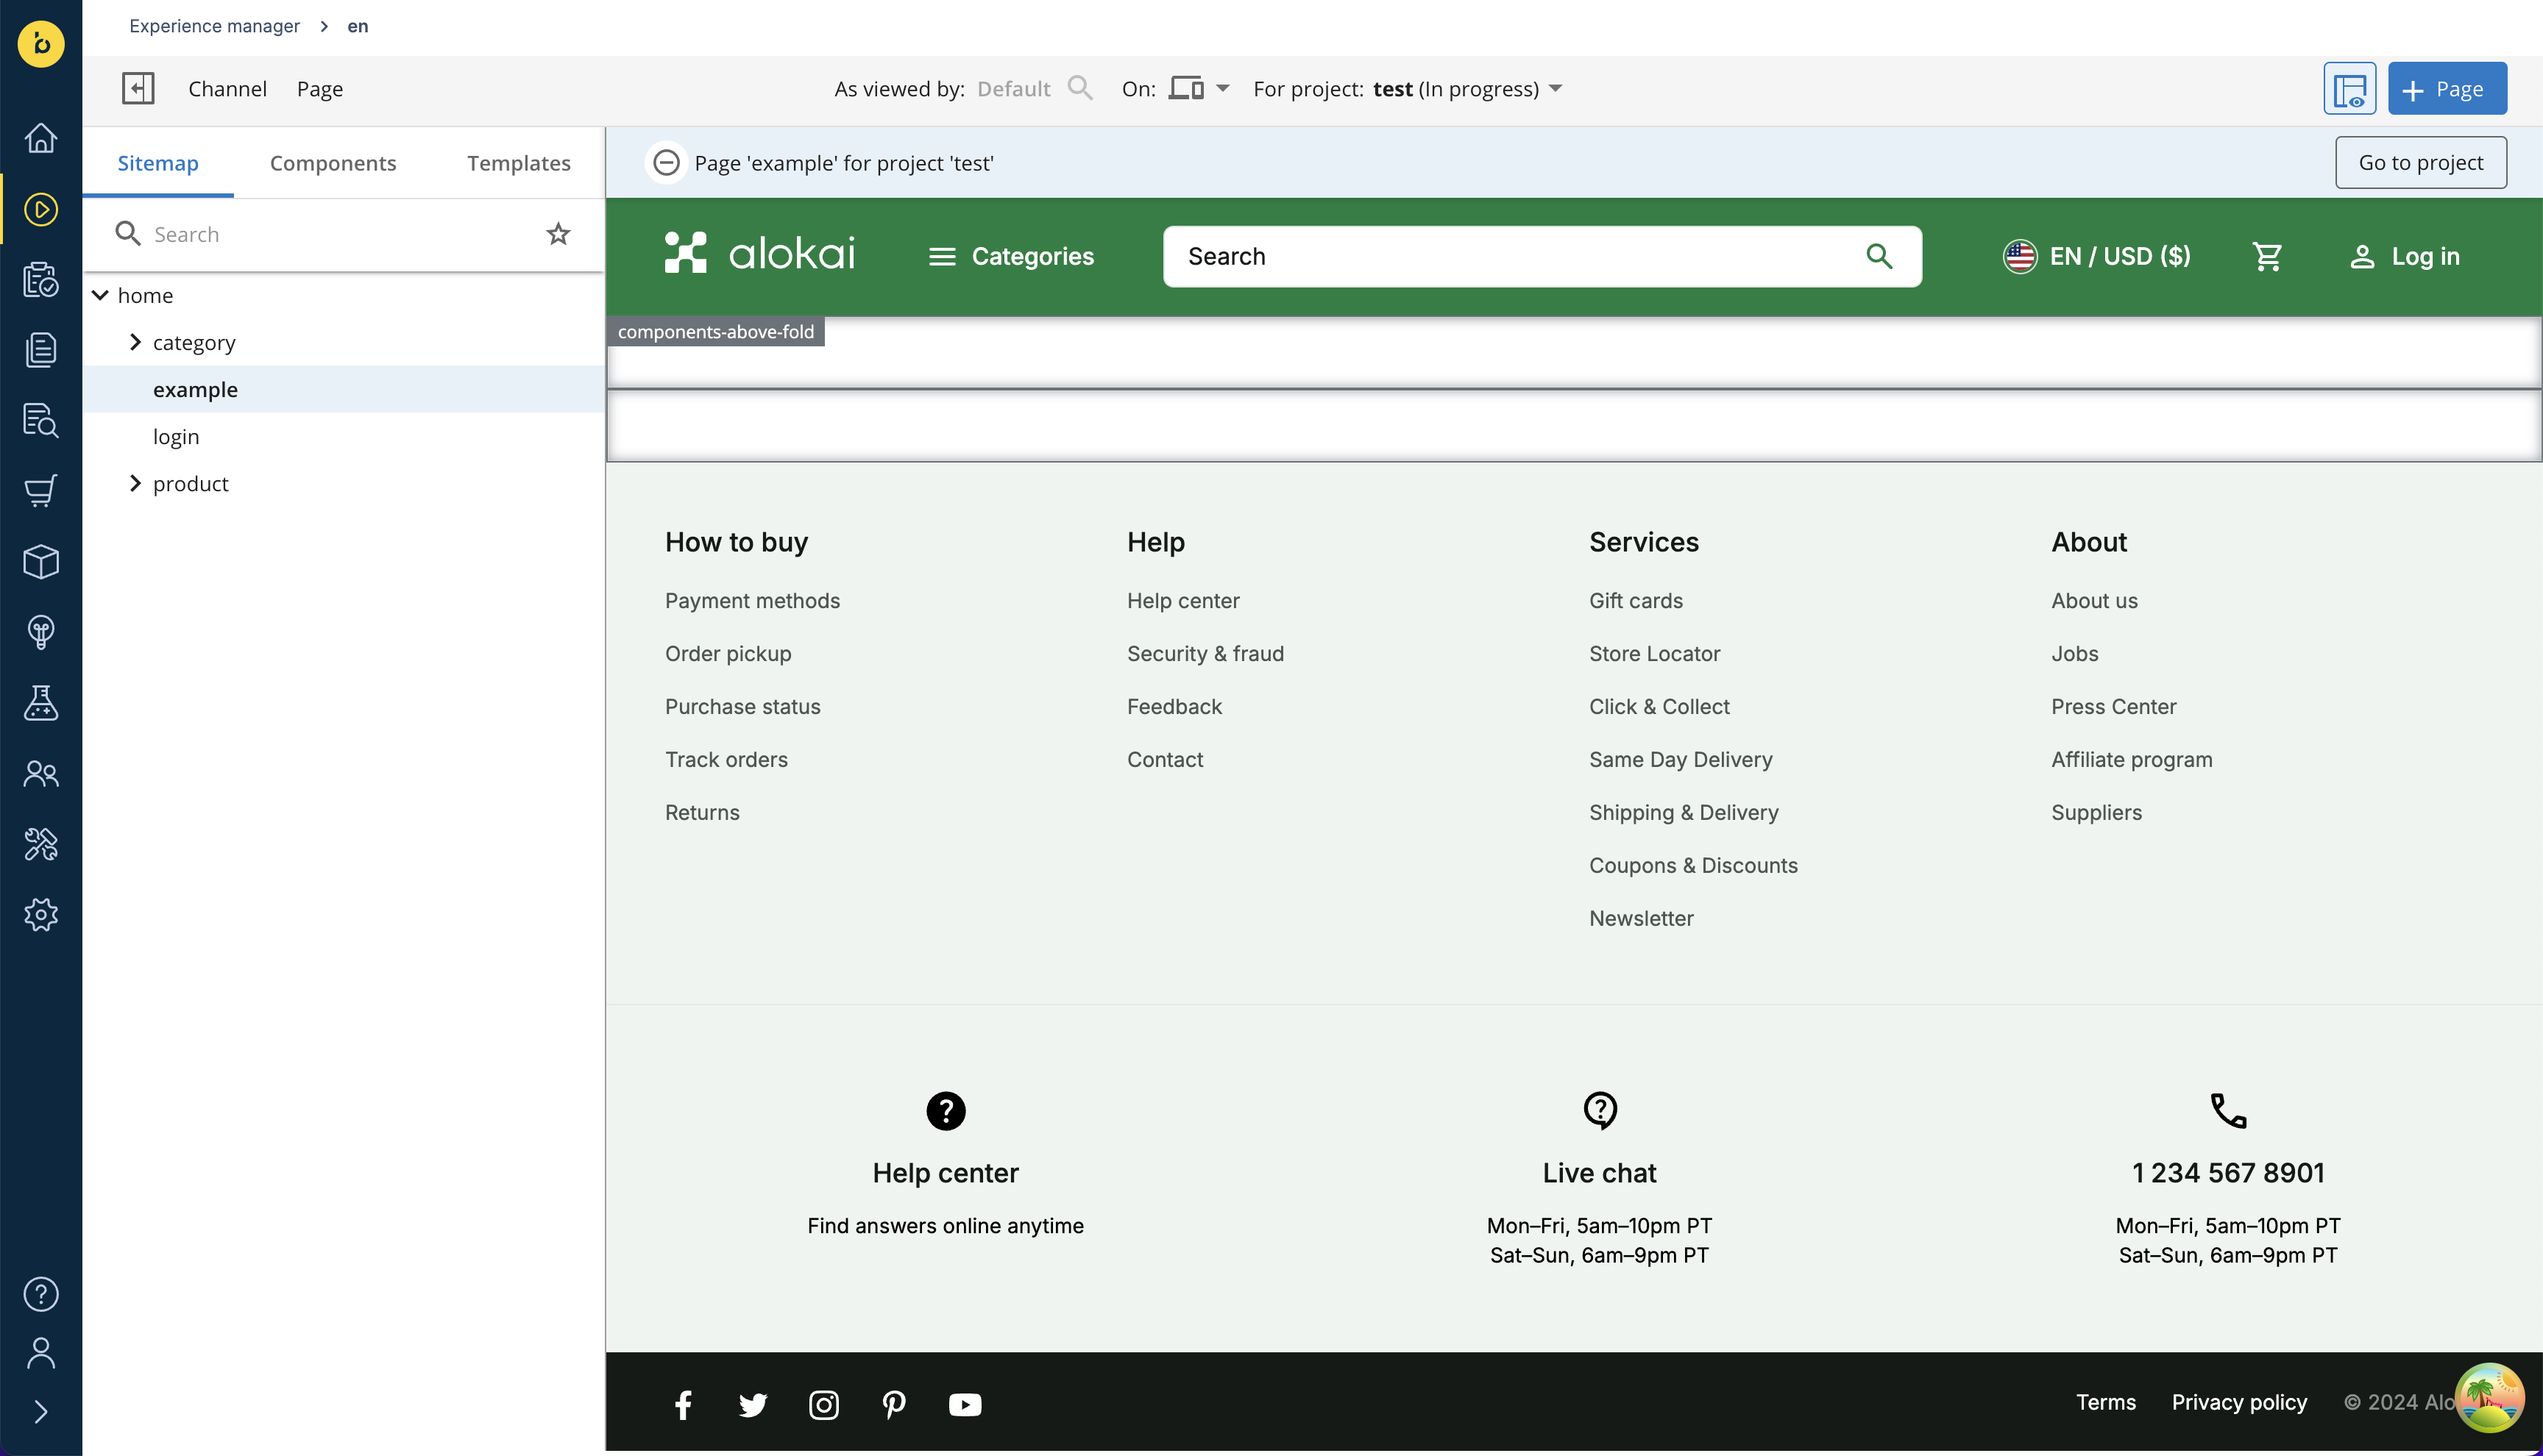Open the Store Locator link

1655,653
